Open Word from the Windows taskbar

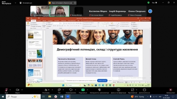(62, 97)
